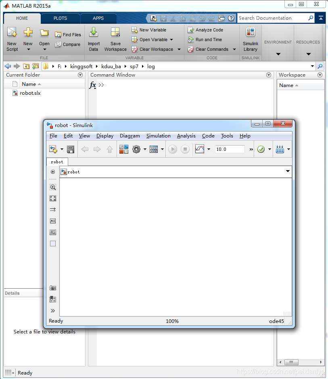Open the robot breadcrumb dropdown above the canvas

pos(288,171)
